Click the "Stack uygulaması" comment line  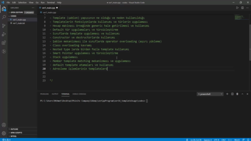[x=65, y=57]
